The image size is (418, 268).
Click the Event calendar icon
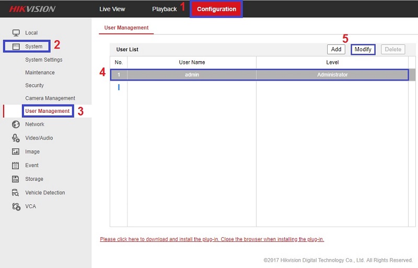click(16, 166)
